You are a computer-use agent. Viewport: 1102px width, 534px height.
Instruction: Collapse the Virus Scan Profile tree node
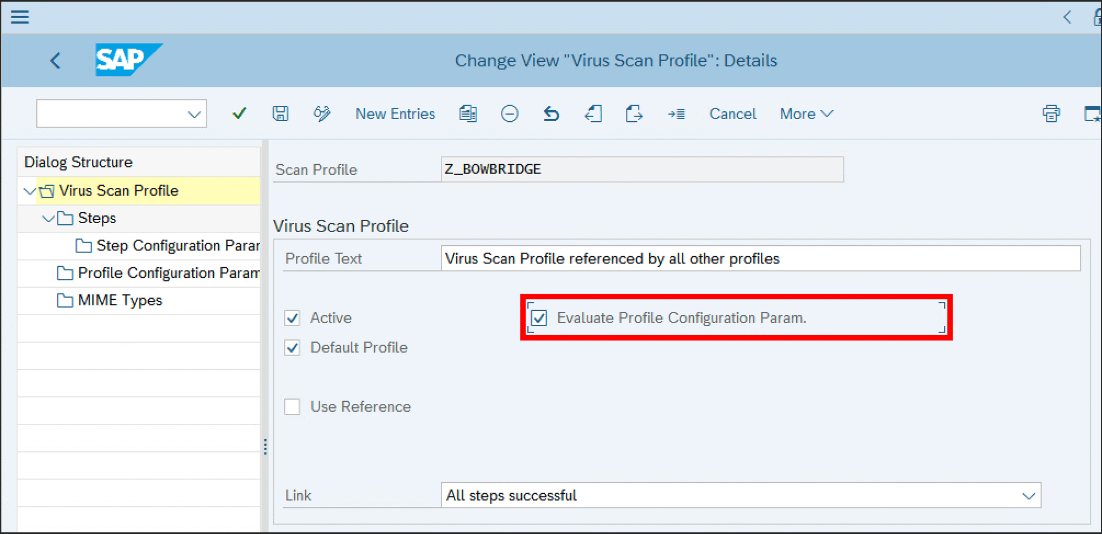[x=29, y=191]
